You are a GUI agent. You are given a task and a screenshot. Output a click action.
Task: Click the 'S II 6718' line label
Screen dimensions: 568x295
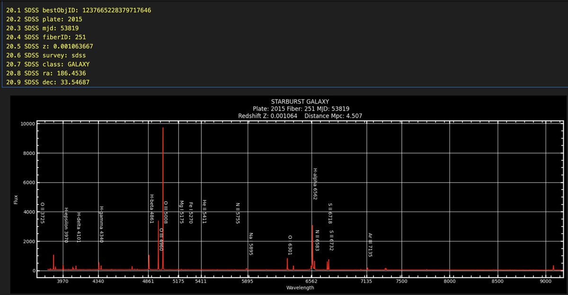tap(330, 213)
